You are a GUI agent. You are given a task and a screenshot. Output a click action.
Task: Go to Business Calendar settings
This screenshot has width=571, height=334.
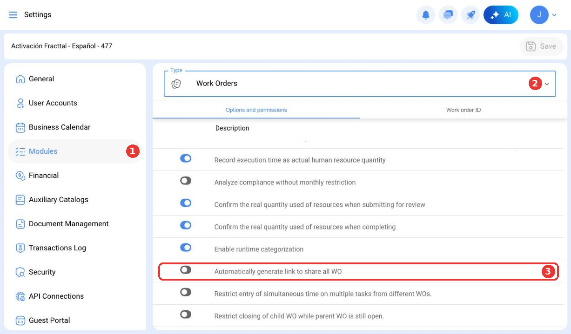74,127
